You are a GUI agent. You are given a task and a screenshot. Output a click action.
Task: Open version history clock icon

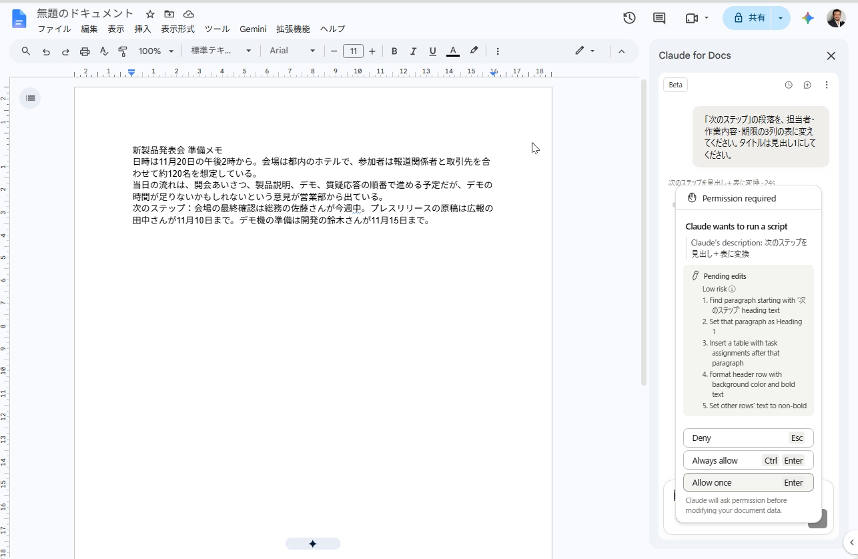(x=629, y=18)
